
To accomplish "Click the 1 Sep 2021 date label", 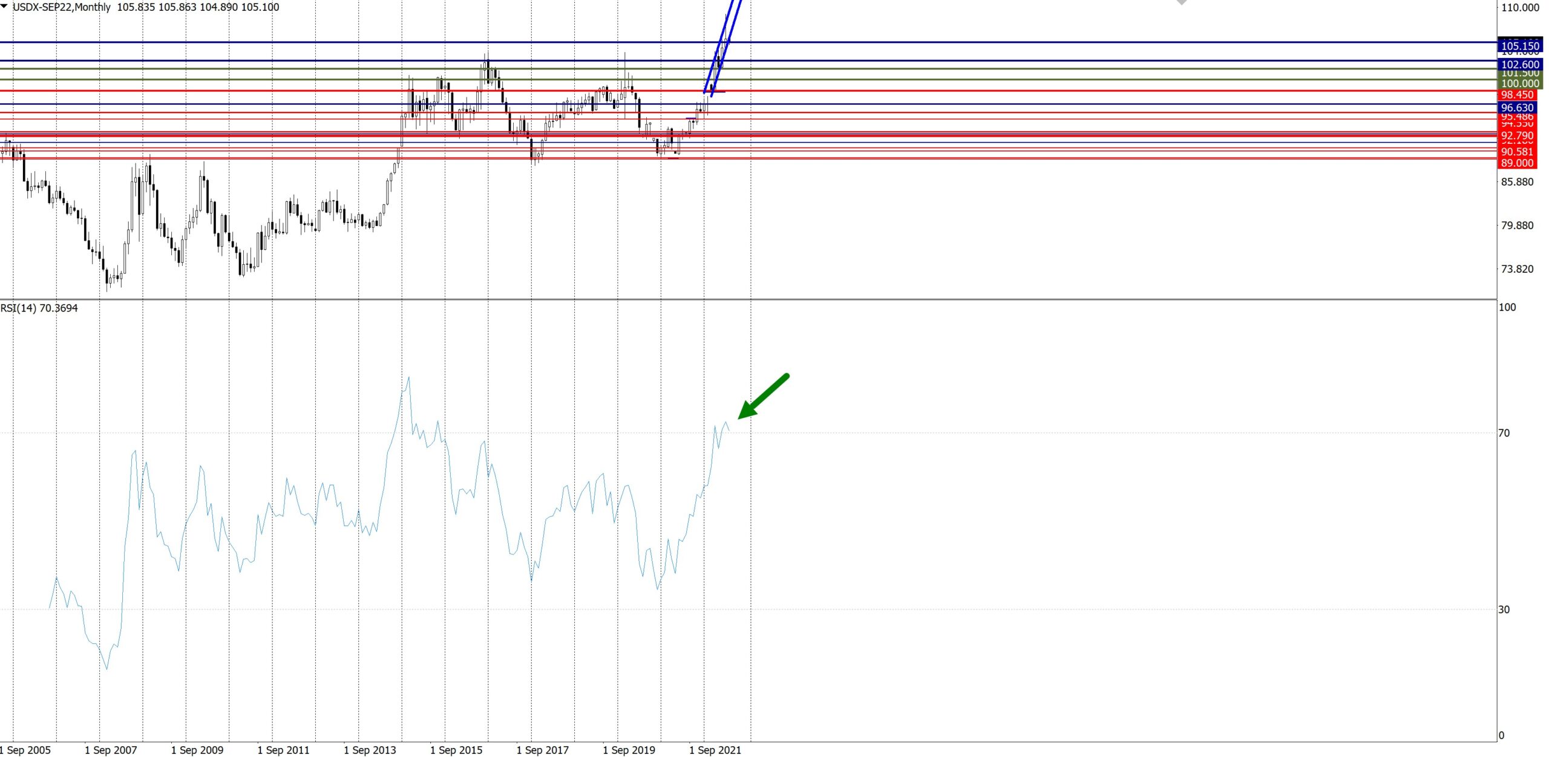I will point(715,750).
